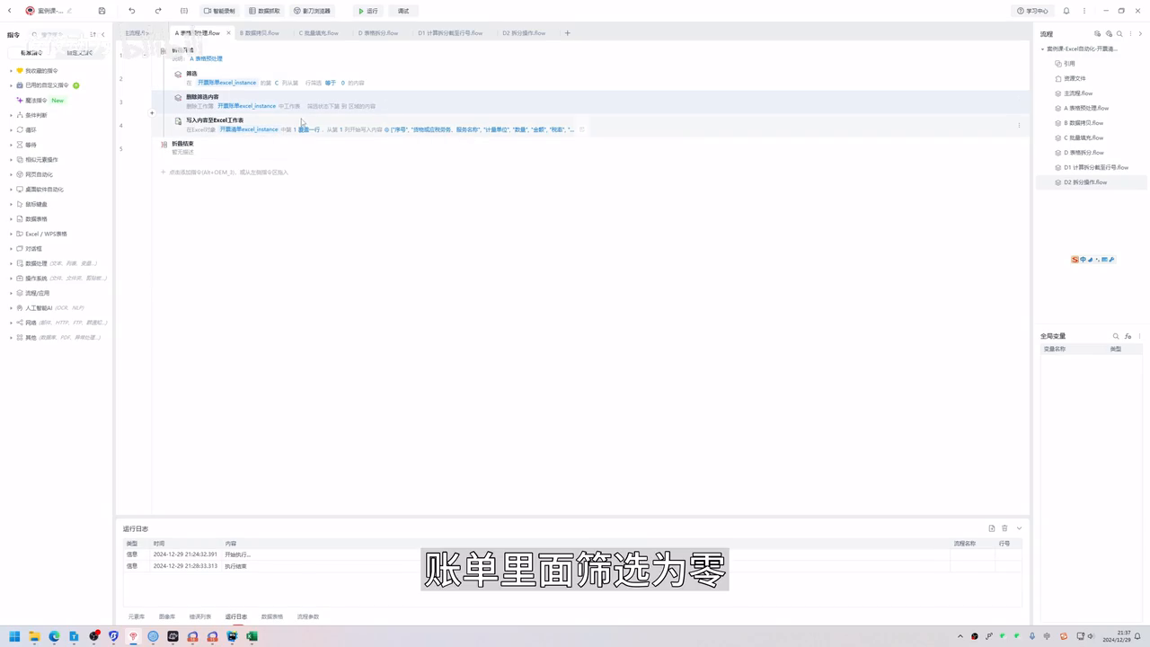Collapse the 案例课-Excel自动化 flow tree

tap(1043, 49)
